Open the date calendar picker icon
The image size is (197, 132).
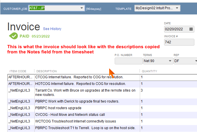click(191, 29)
